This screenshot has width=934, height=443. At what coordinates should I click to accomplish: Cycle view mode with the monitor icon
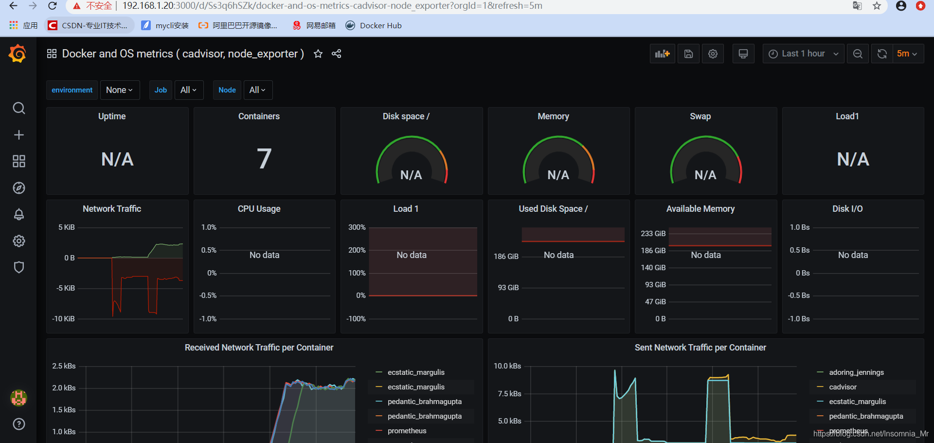click(743, 54)
